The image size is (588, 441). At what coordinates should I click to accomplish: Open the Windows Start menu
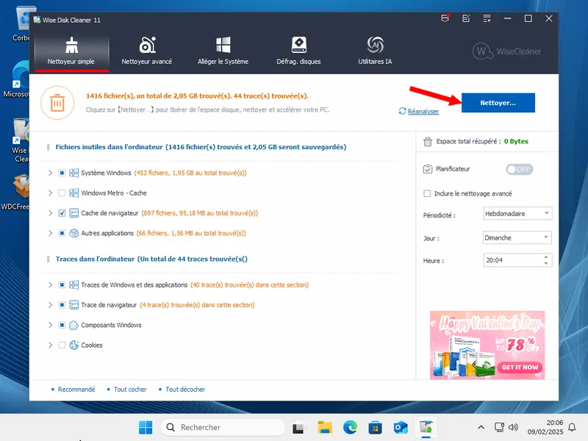click(146, 428)
